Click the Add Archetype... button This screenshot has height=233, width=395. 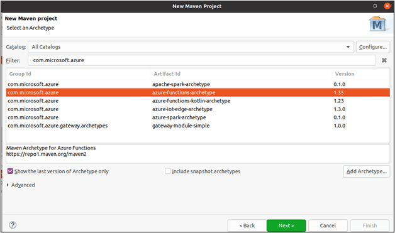point(367,171)
